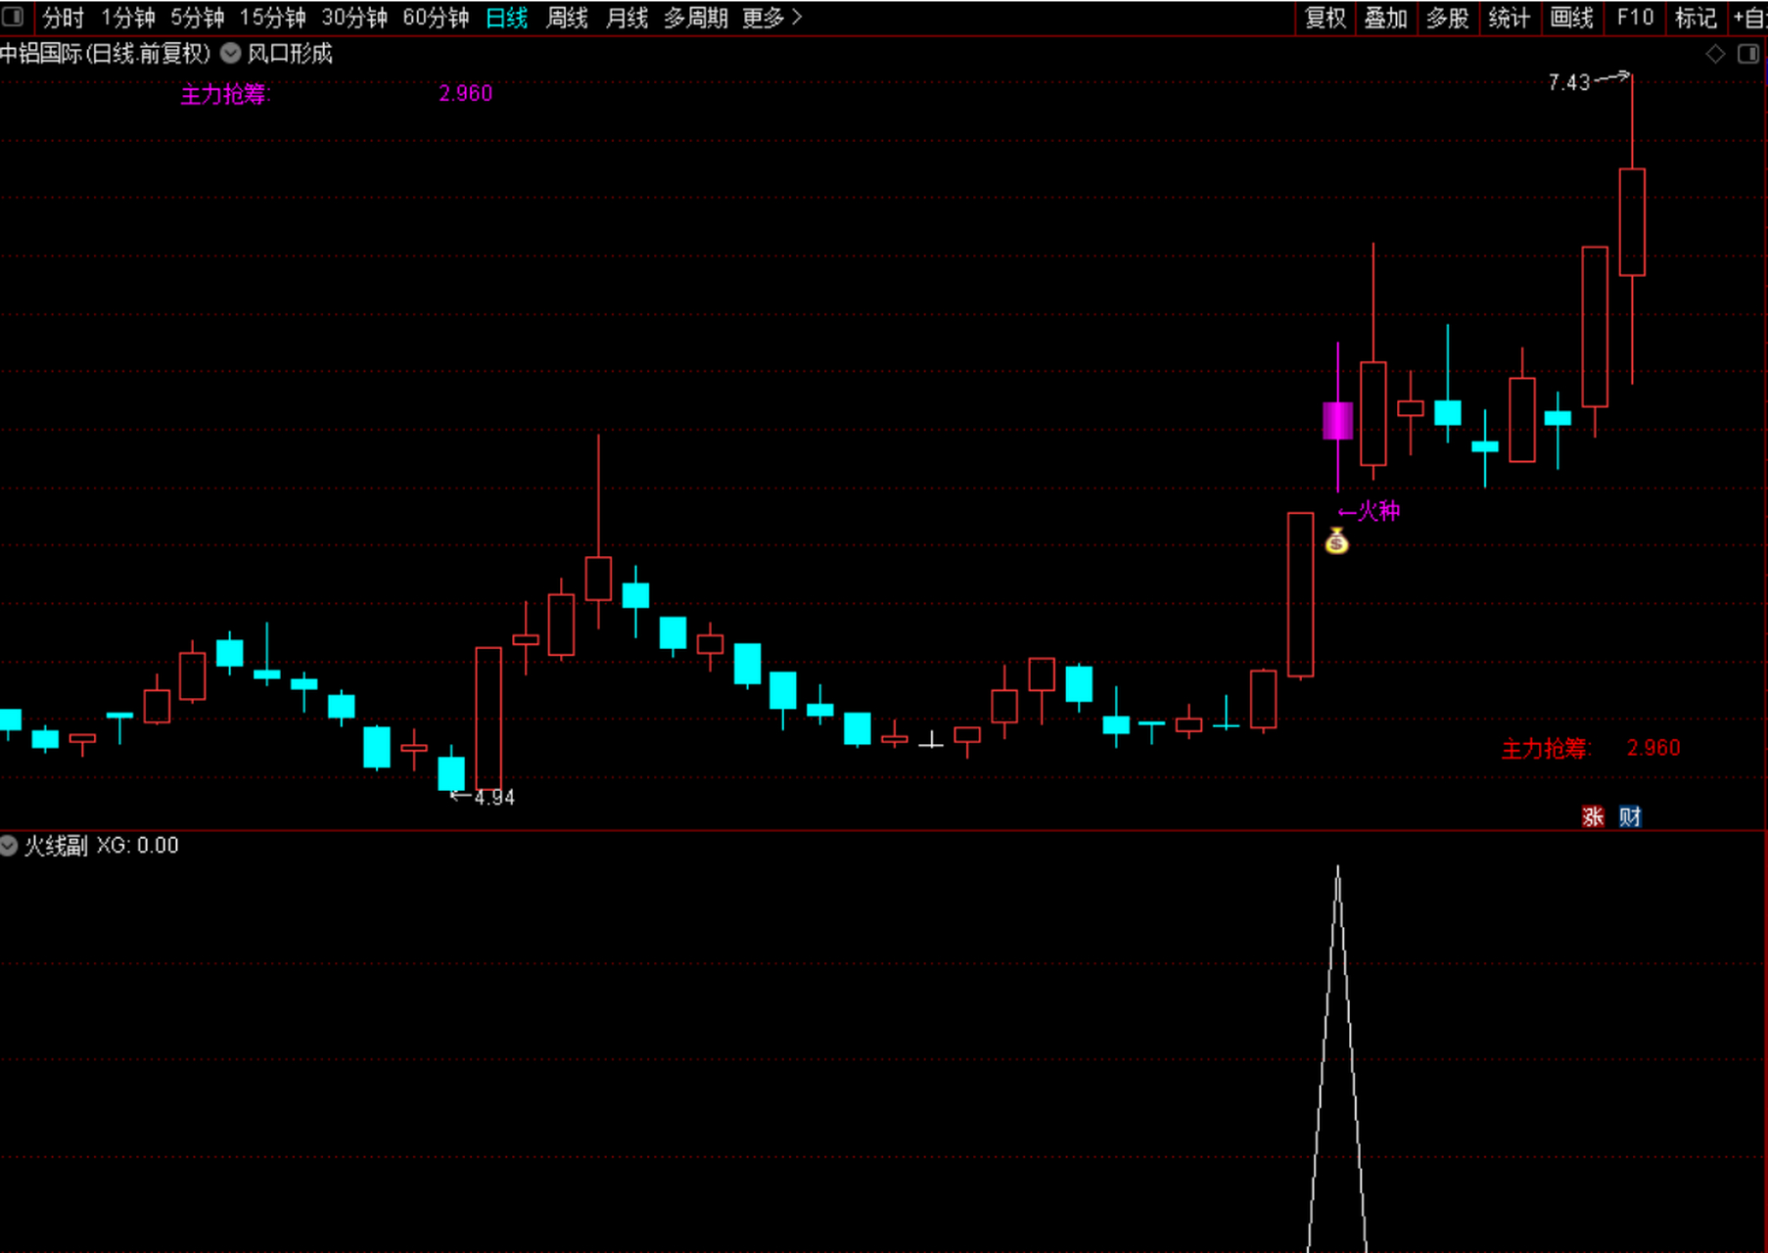Click the white XG spike in sub-chart
The image size is (1768, 1253).
pos(1337,1057)
